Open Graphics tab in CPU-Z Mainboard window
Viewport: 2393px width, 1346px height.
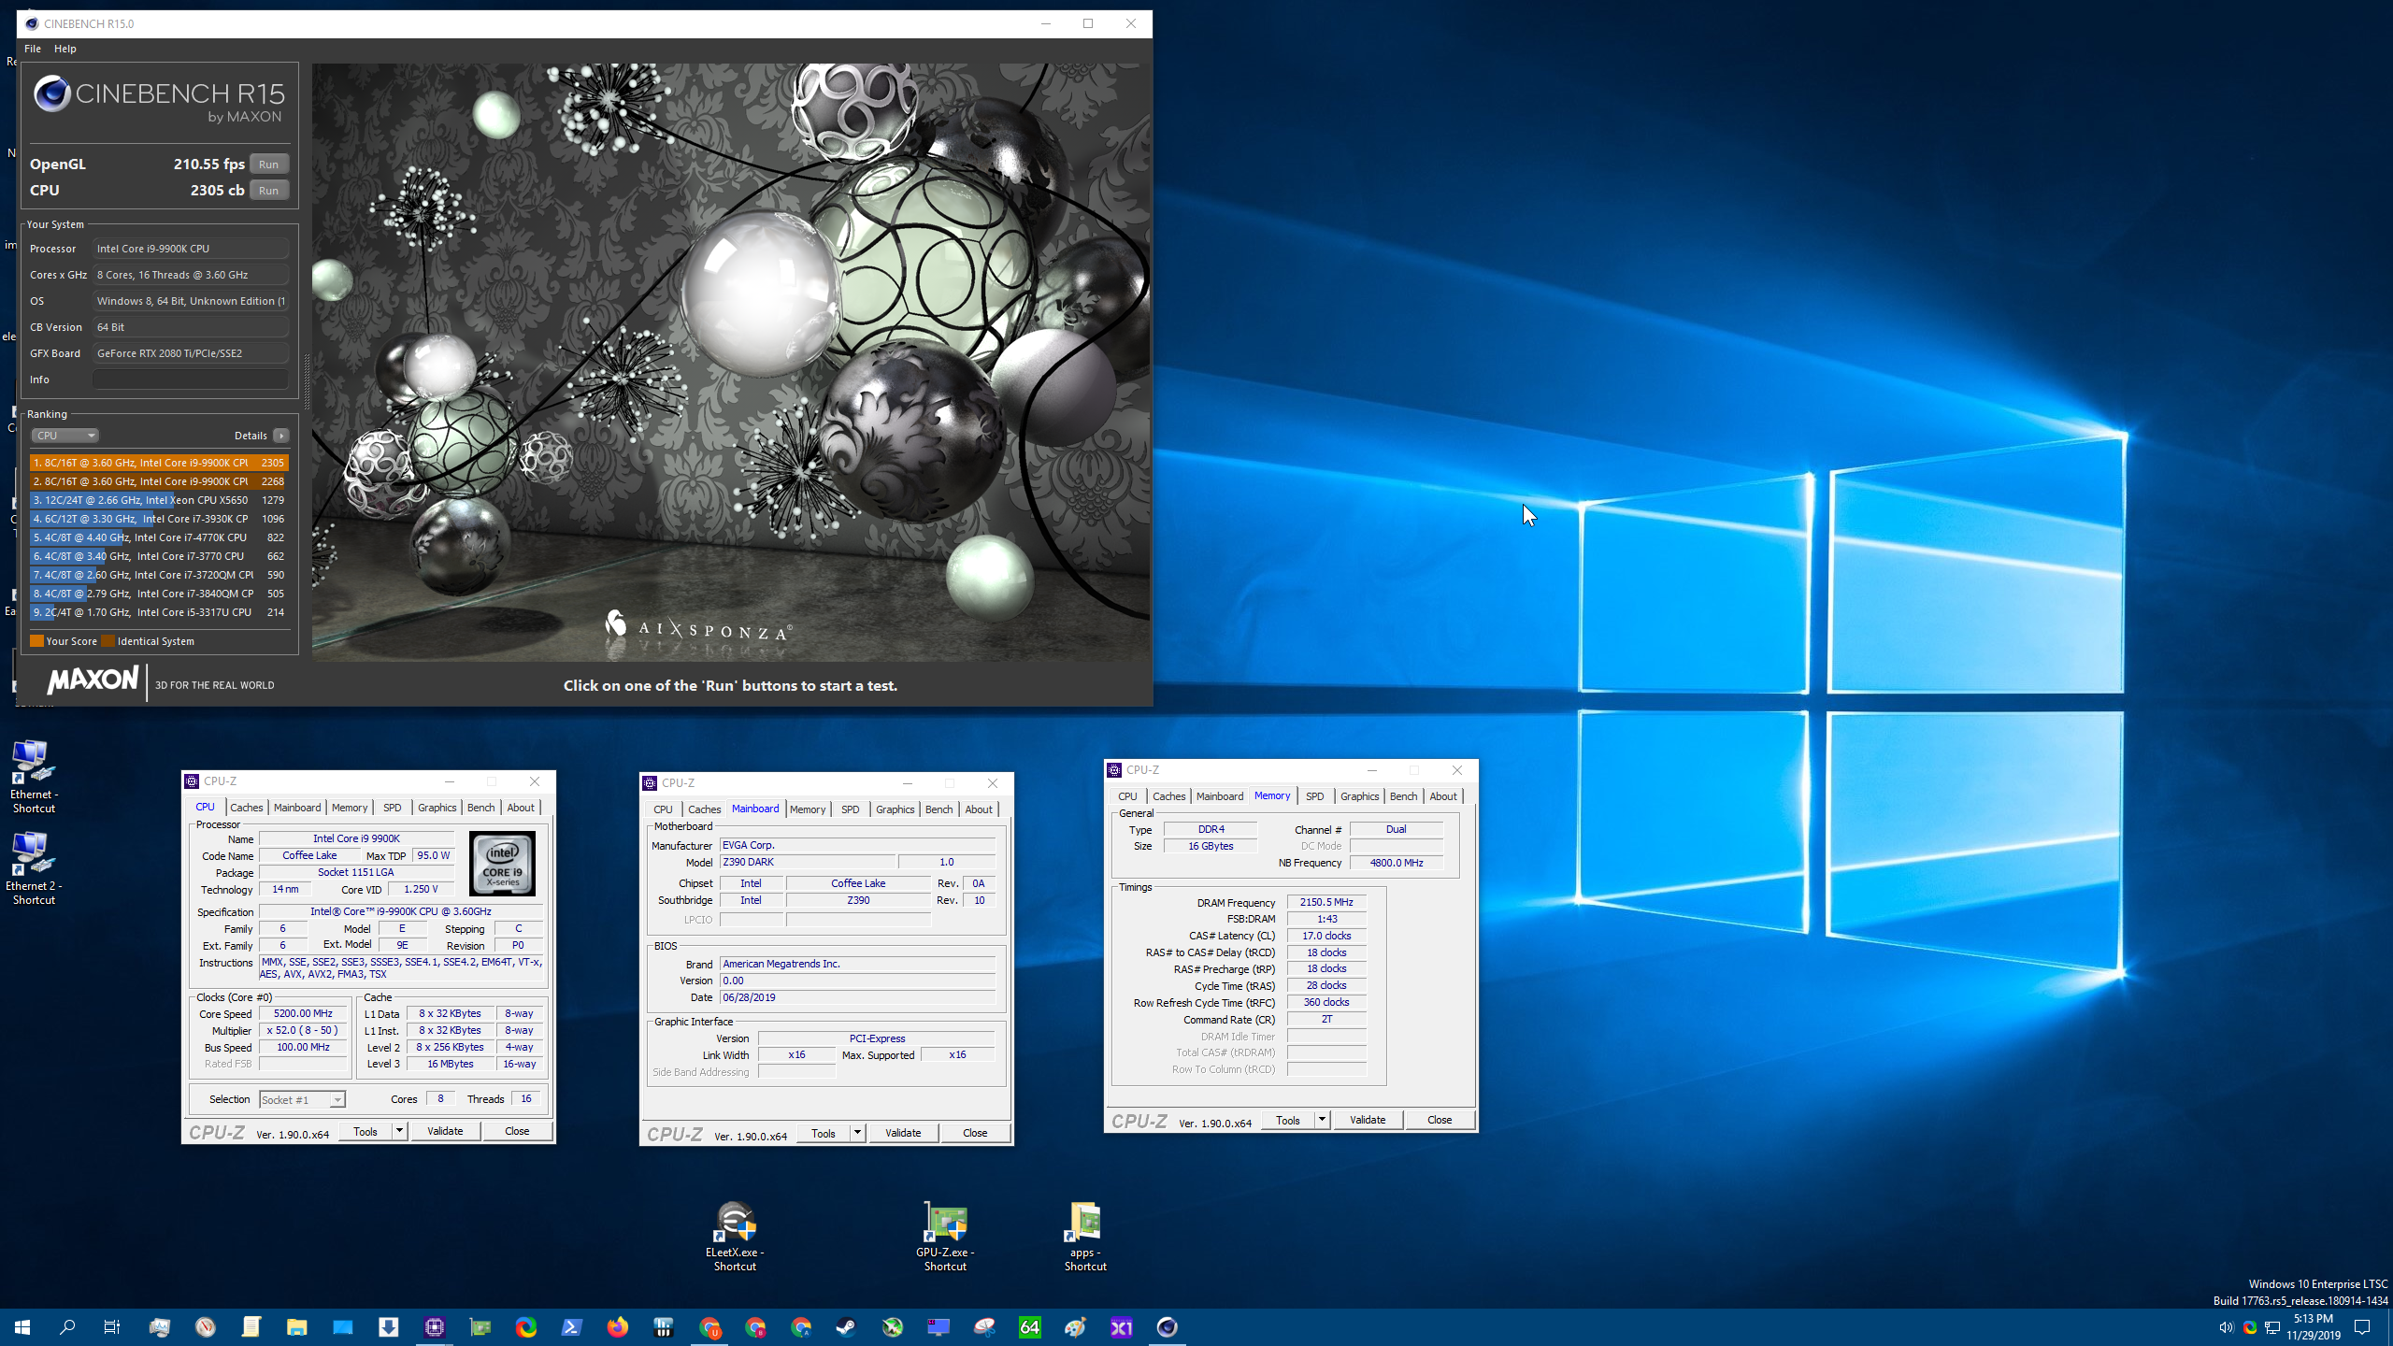(x=895, y=809)
